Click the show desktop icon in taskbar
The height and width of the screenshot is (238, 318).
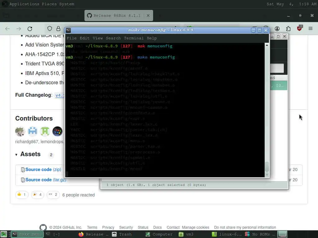coord(4,234)
